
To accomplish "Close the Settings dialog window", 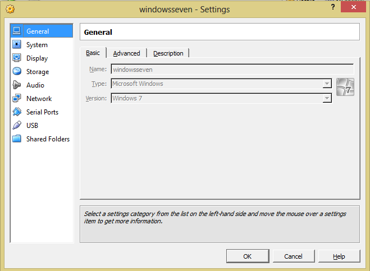I will click(353, 7).
